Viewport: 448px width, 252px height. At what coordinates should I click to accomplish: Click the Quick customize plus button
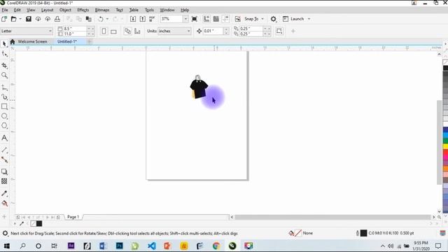293,31
